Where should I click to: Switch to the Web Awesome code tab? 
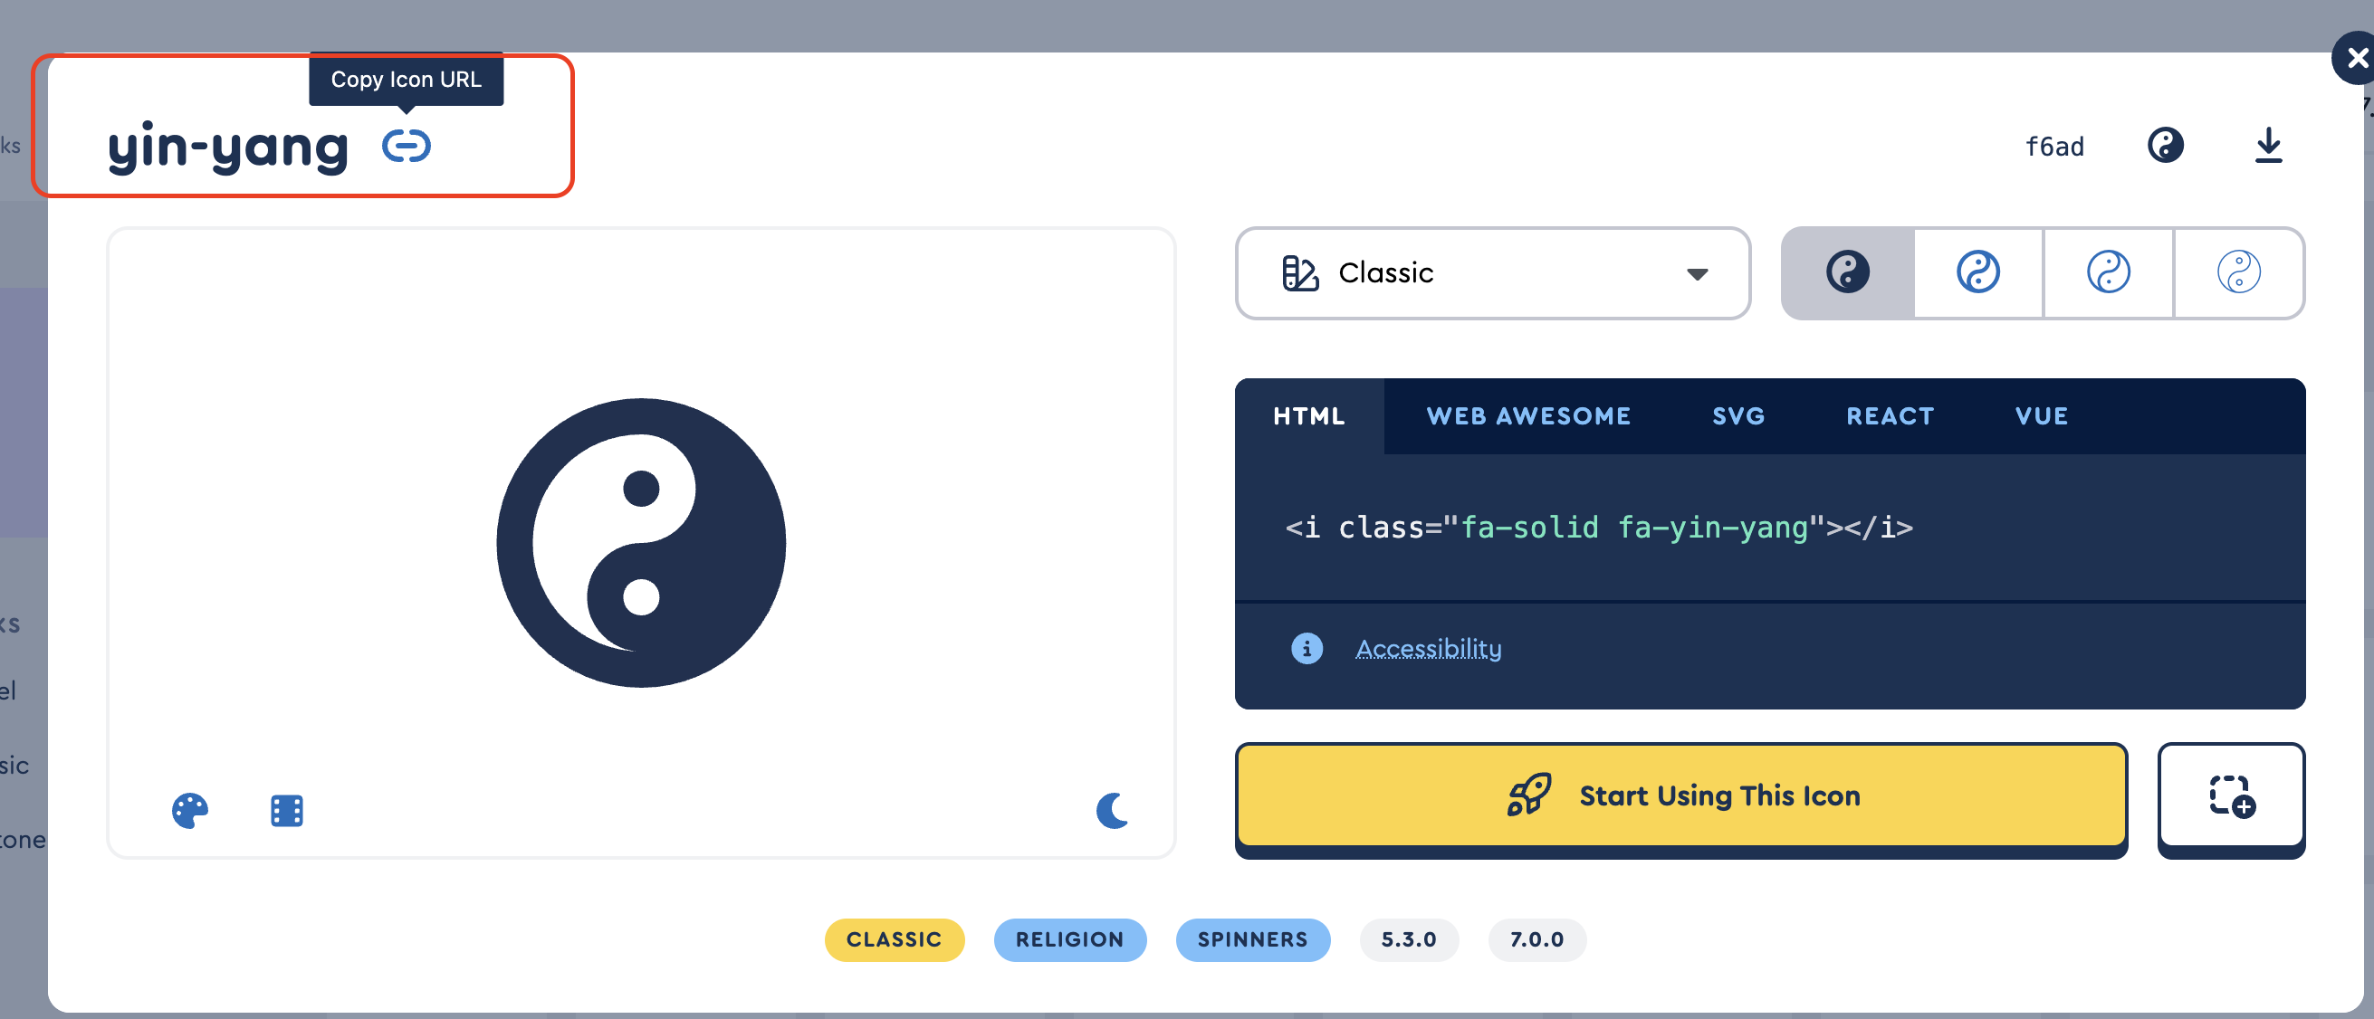pos(1528,416)
